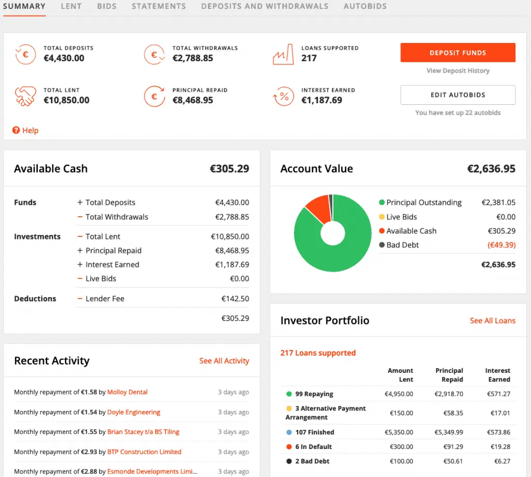Click the 2 Bad Debt row label

(x=312, y=461)
